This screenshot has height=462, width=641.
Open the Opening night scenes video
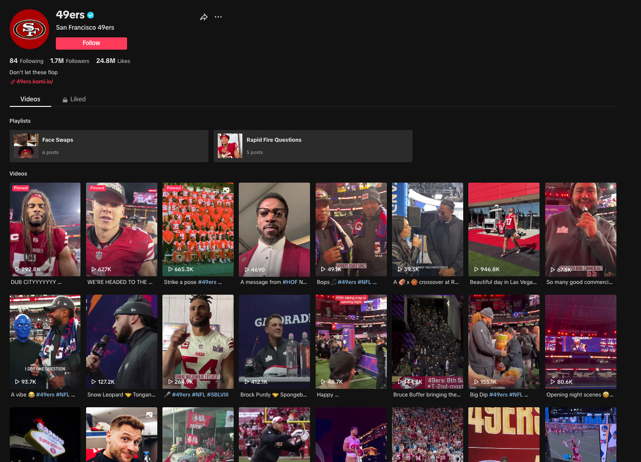[x=581, y=342]
